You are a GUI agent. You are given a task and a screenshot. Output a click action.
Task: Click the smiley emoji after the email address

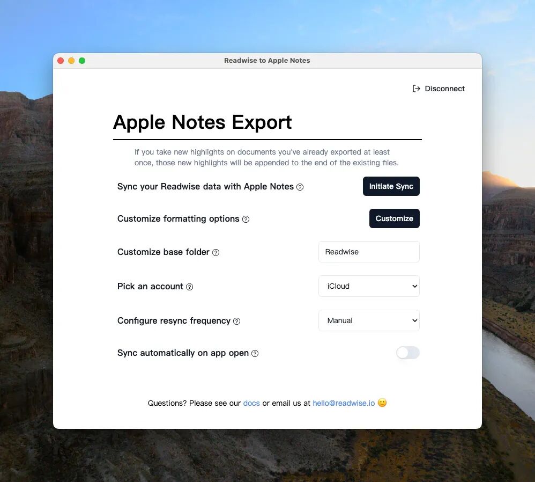382,403
